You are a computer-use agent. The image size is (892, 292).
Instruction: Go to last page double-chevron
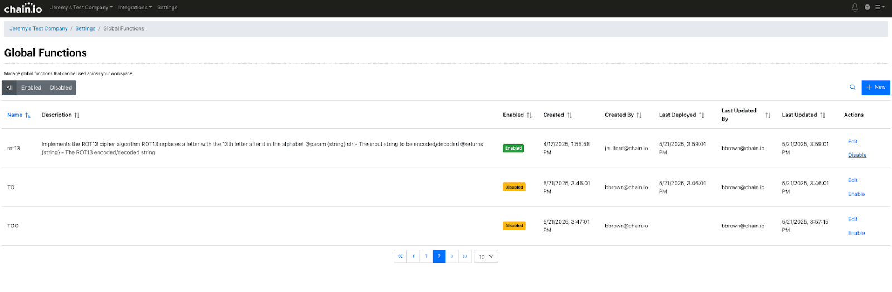(x=465, y=256)
